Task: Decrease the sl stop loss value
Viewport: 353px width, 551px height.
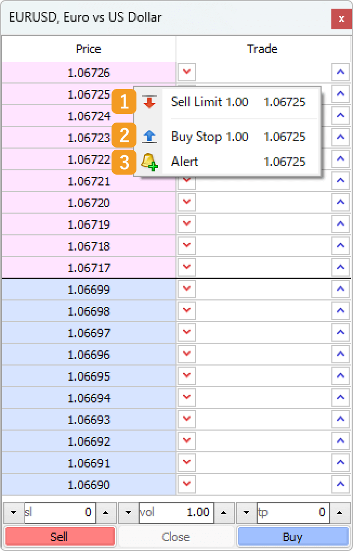Action: point(14,512)
